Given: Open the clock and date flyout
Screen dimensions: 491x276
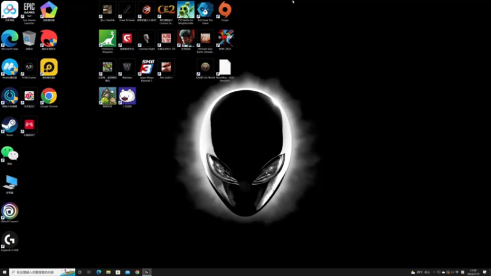Looking at the screenshot, I should pos(473,272).
